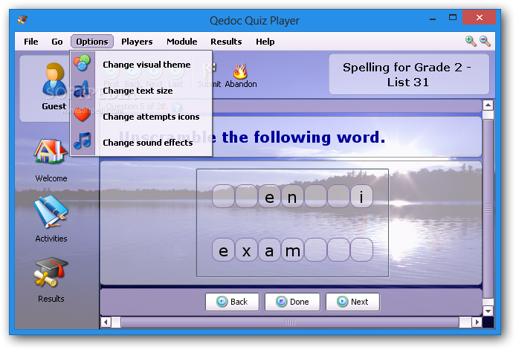The width and height of the screenshot is (516, 350).
Task: Click the horizontal scrollbar thumb
Action: 290,323
